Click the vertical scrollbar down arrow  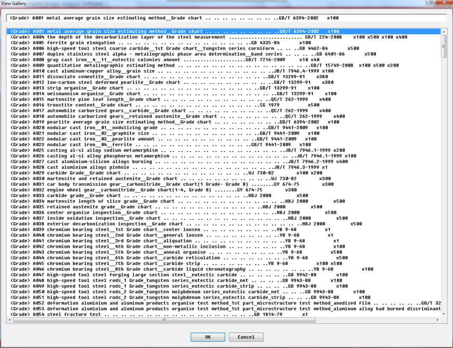(444, 314)
